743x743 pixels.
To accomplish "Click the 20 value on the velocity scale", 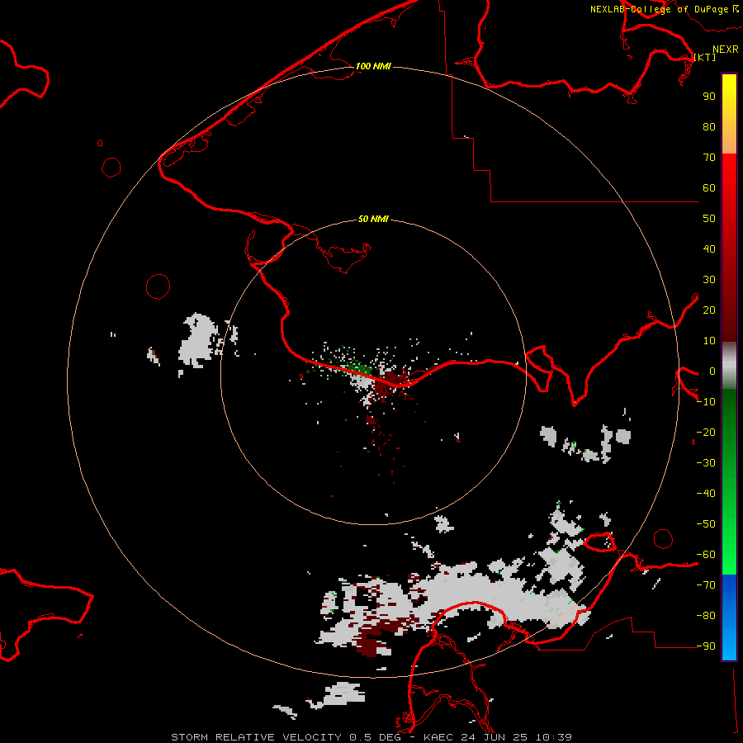I will tap(709, 310).
